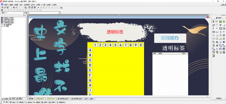Click the 基本组件 palette header button

click(219, 18)
